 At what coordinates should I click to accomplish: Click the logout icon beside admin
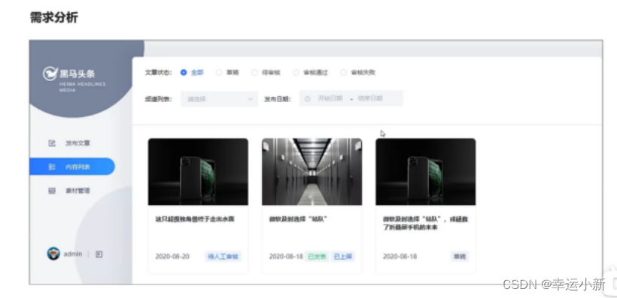click(x=99, y=254)
